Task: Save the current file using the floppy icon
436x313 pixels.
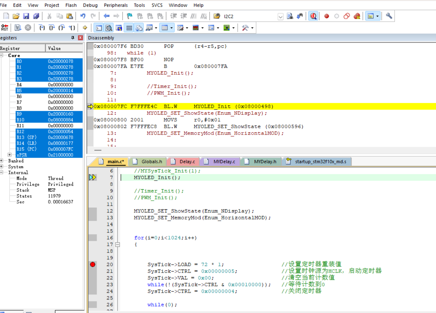Action: point(26,16)
